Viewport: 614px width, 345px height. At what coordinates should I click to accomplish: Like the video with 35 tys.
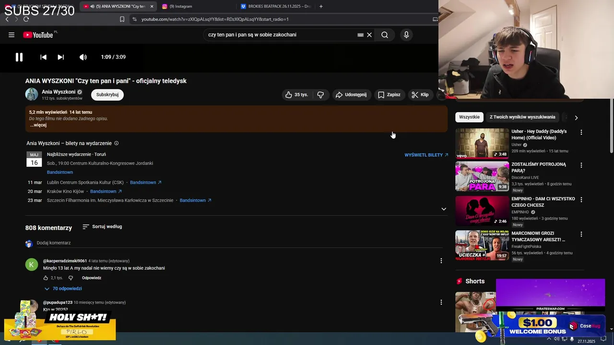click(x=296, y=95)
